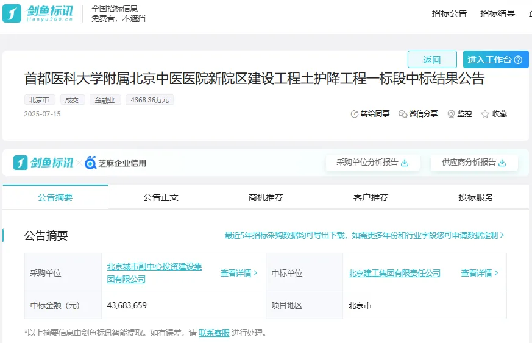Screen dimensions: 532x343
Task: Open 招标公告 in top navigation
Action: click(x=449, y=13)
